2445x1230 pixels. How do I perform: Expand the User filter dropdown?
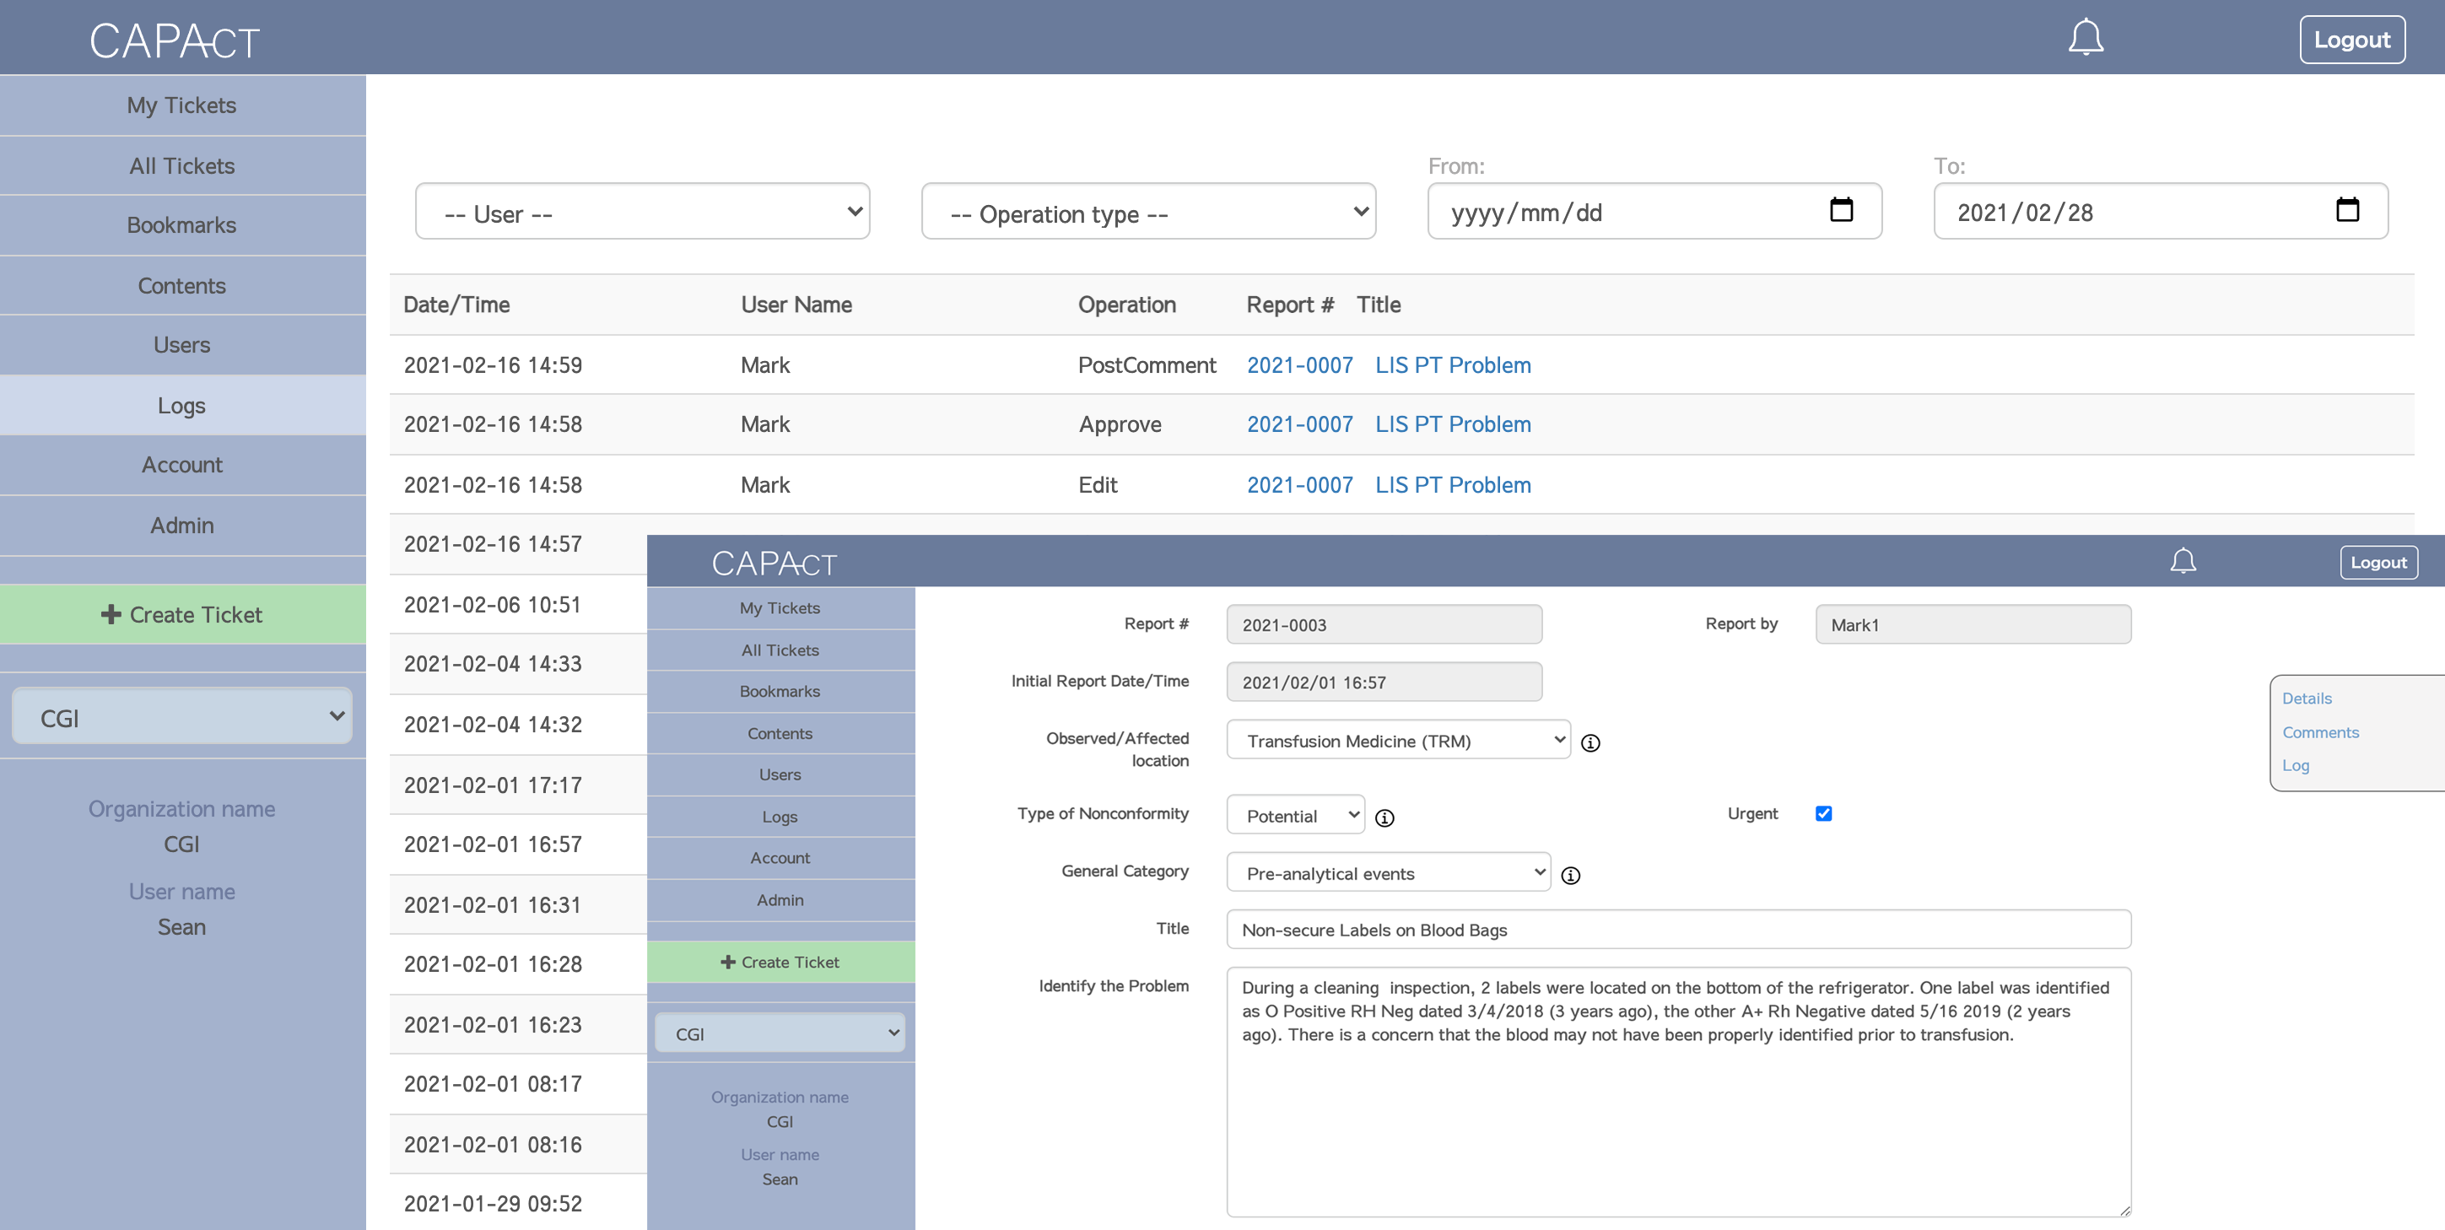pyautogui.click(x=643, y=212)
